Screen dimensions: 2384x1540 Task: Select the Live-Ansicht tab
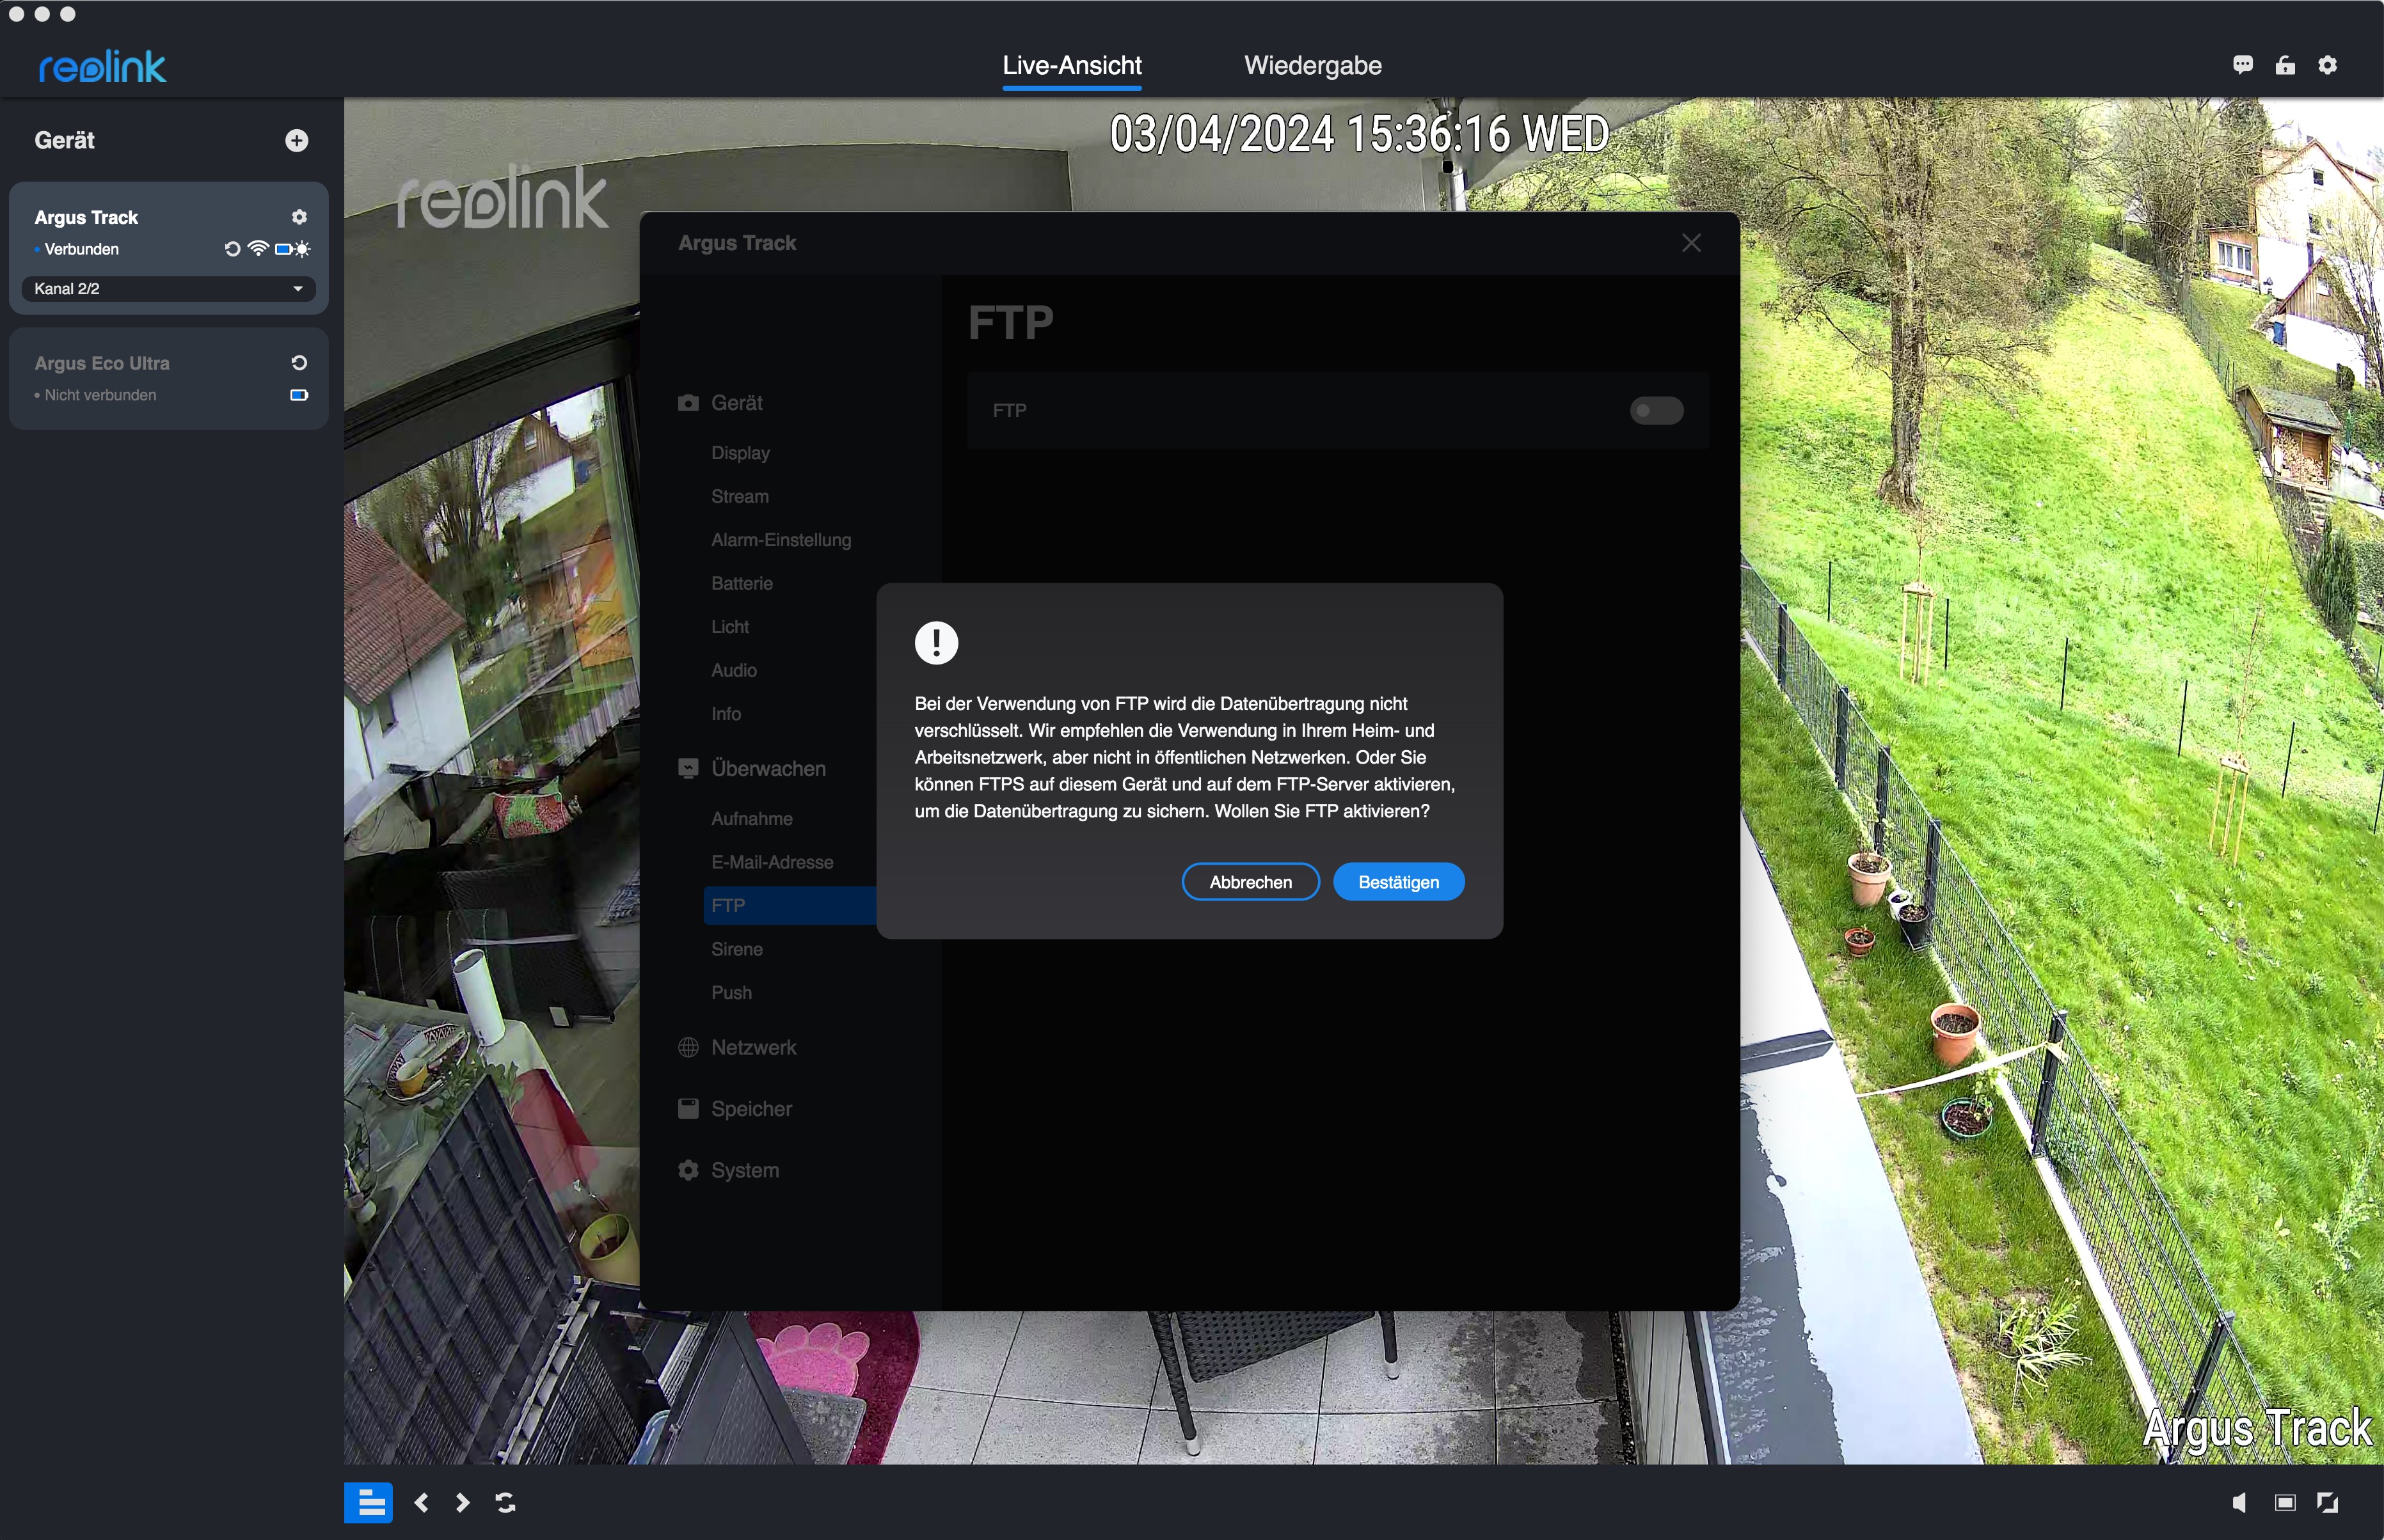[x=1072, y=66]
